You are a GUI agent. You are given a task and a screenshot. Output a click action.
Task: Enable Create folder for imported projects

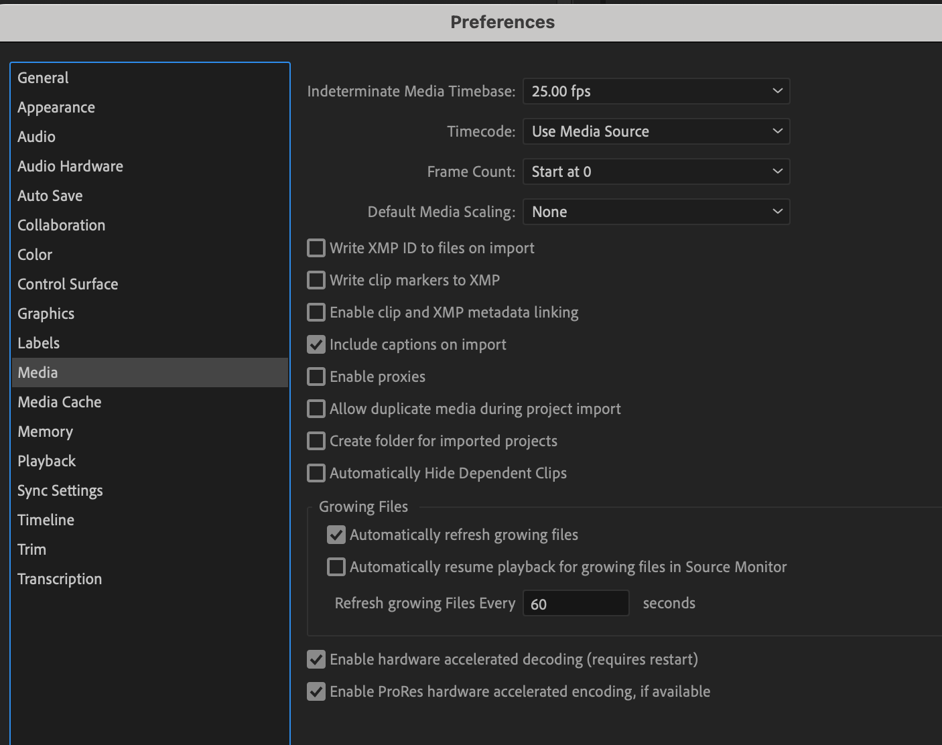coord(316,441)
